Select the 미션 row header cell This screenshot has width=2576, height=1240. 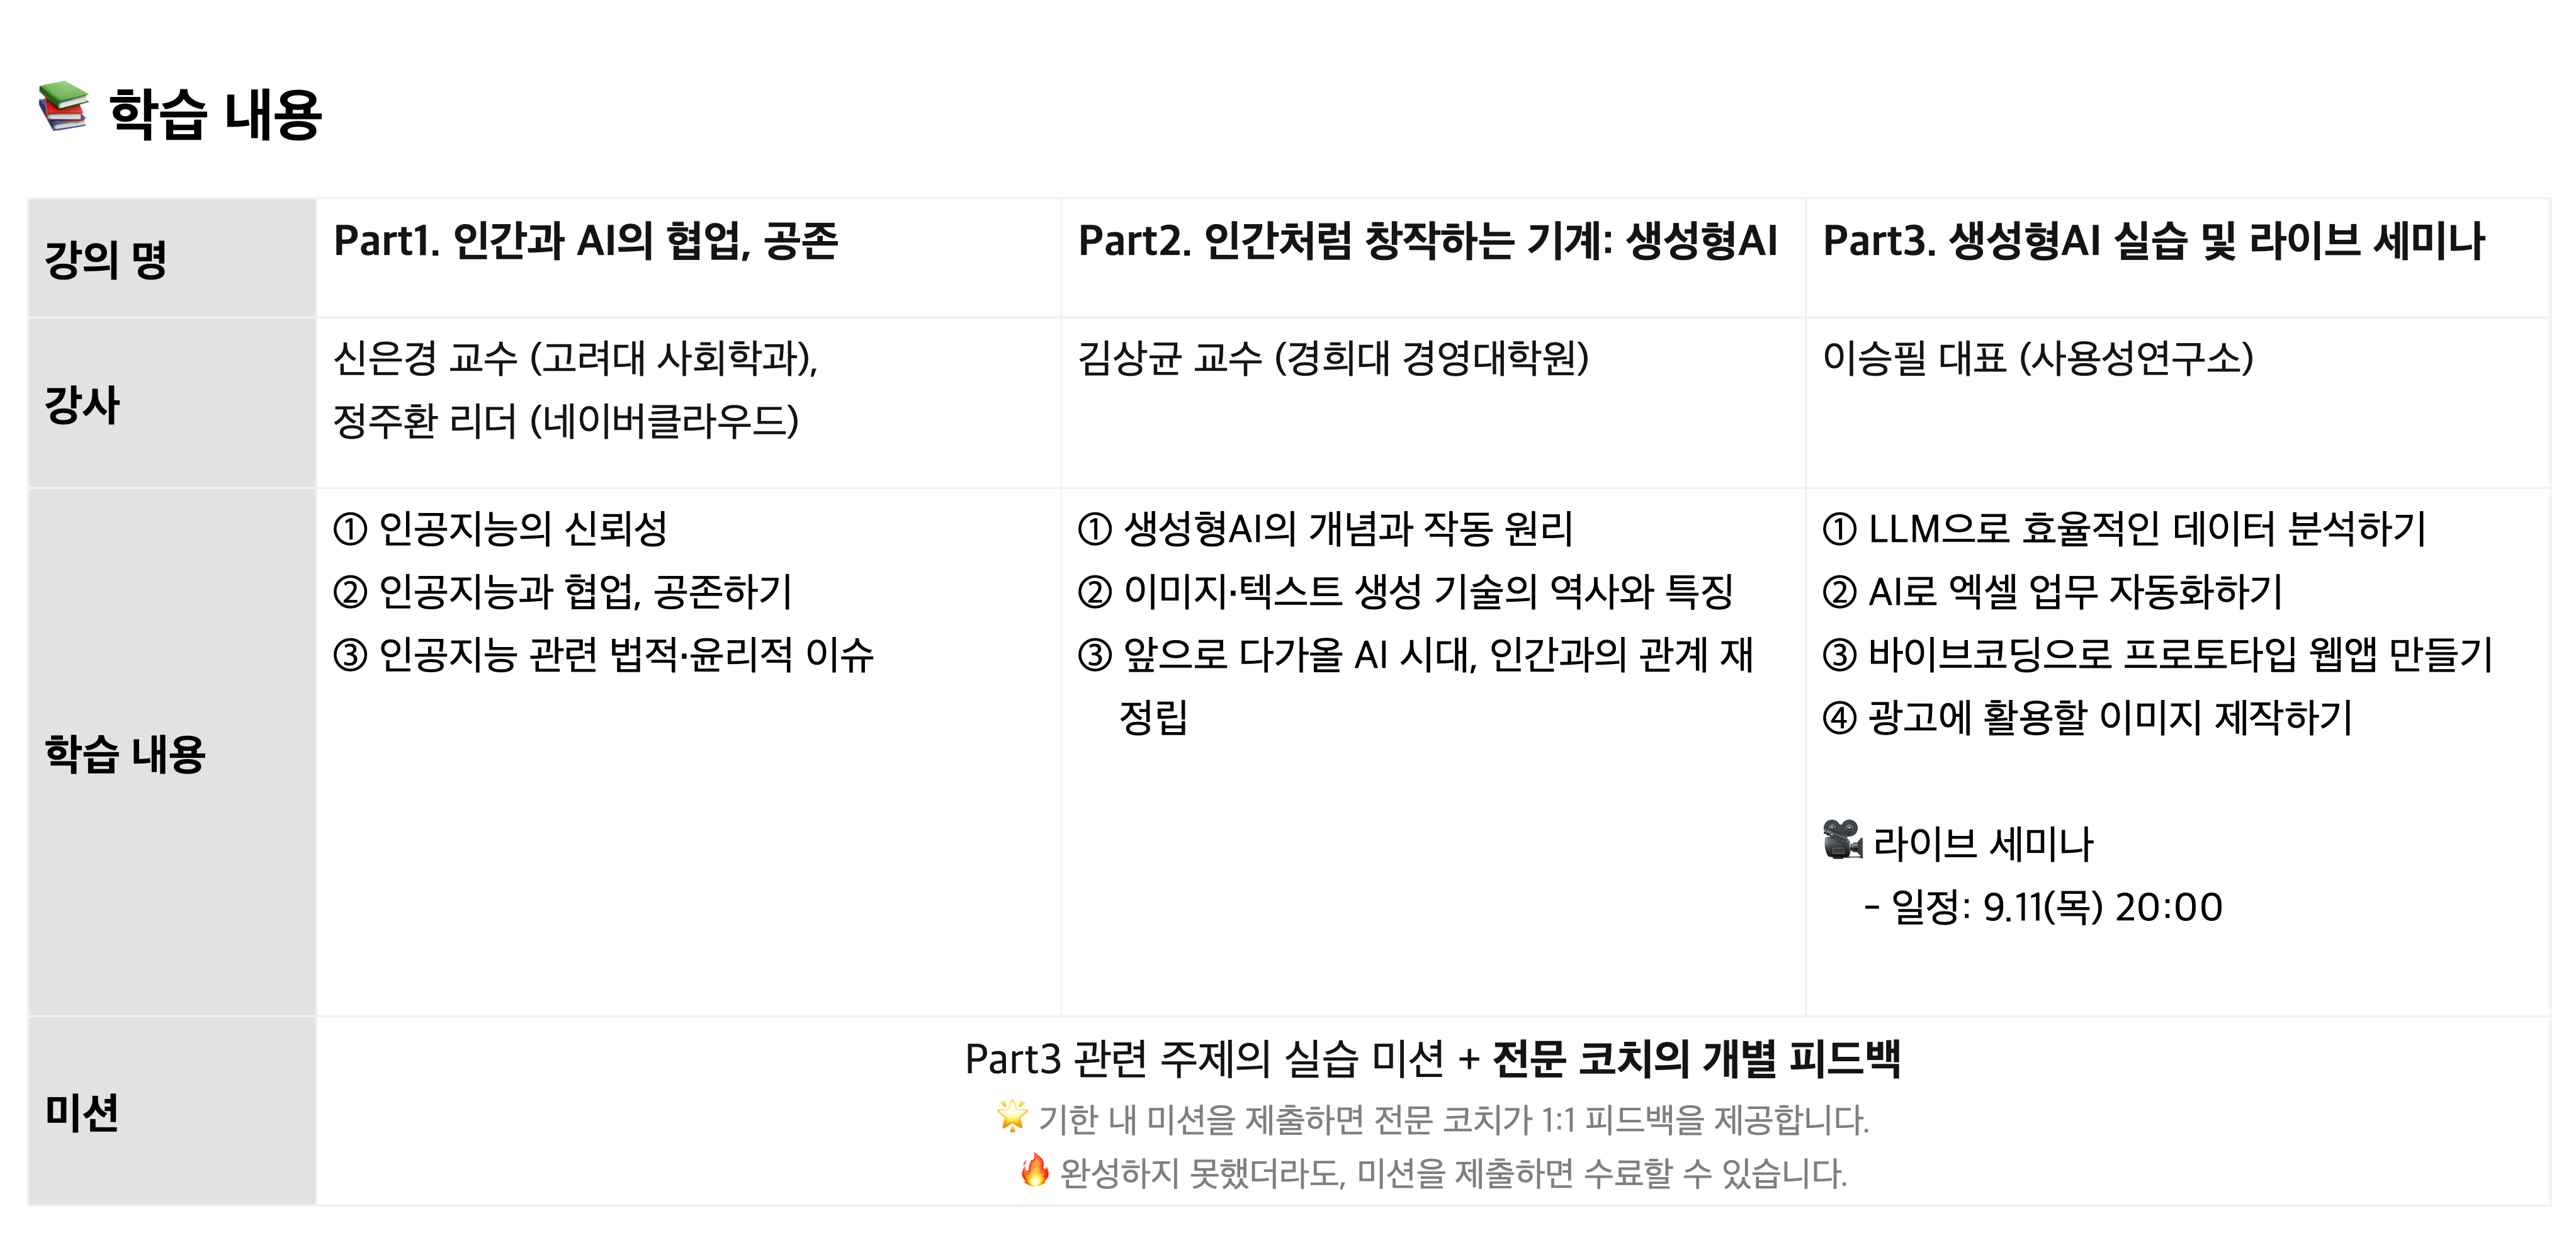point(171,1112)
